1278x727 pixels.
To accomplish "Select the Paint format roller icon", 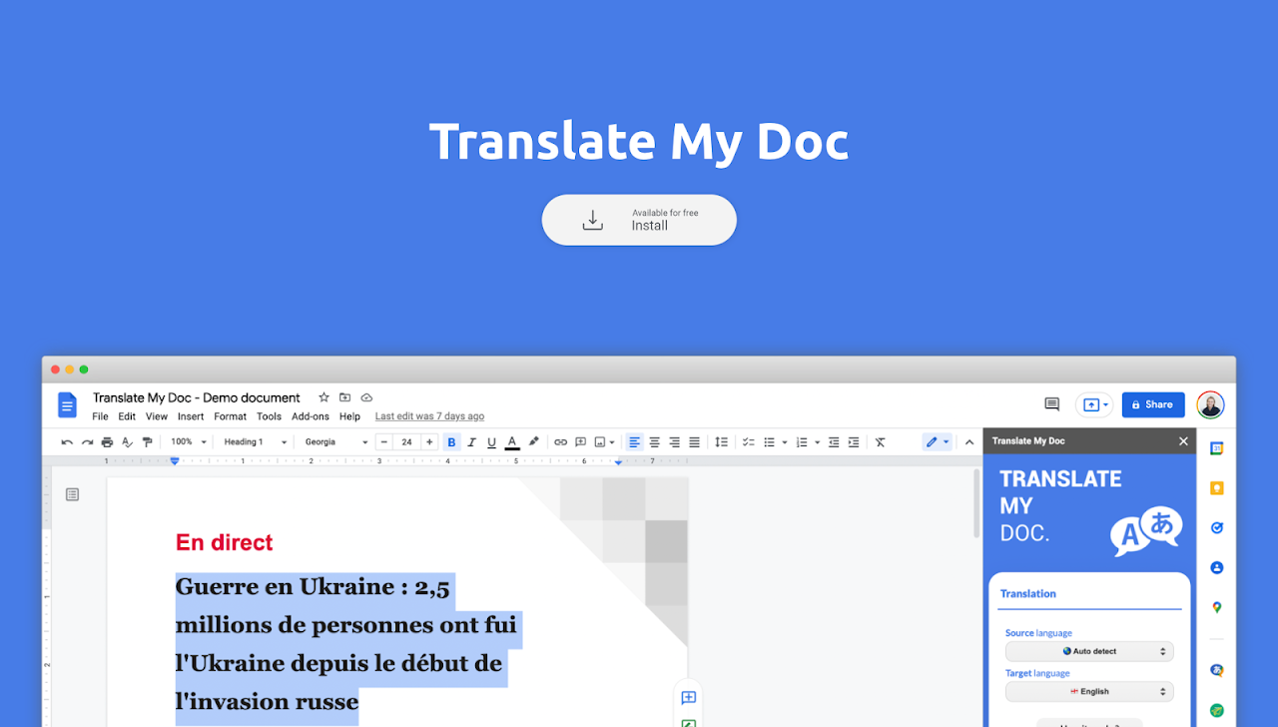I will (x=147, y=442).
